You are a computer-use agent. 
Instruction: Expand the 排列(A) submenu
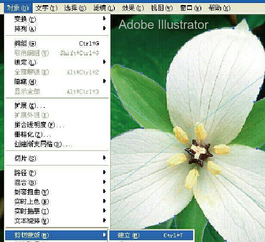coord(57,28)
